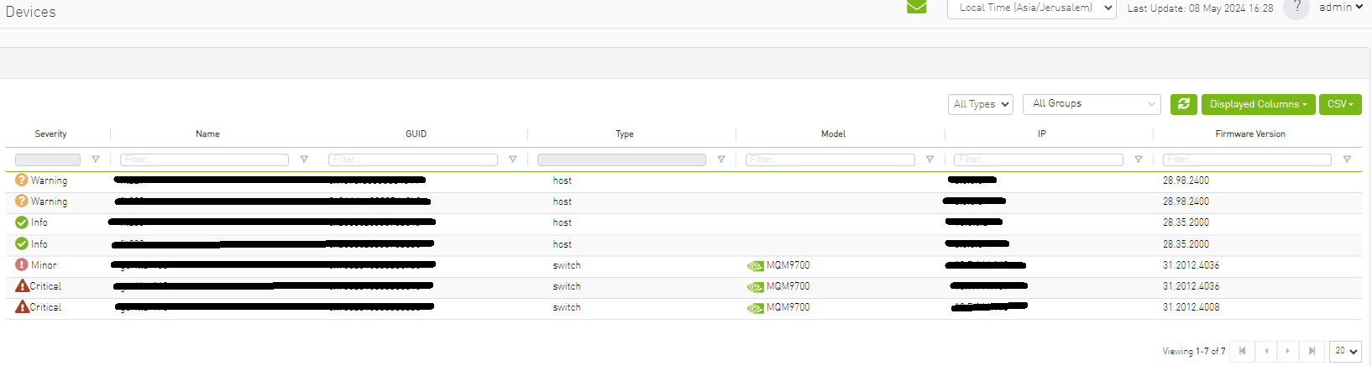Image resolution: width=1372 pixels, height=366 pixels.
Task: Open the admin user menu
Action: pos(1341,8)
